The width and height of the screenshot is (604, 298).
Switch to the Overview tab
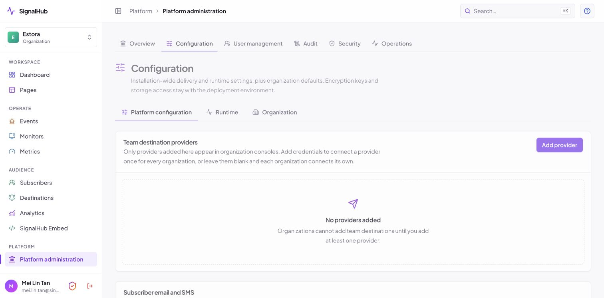(x=137, y=44)
